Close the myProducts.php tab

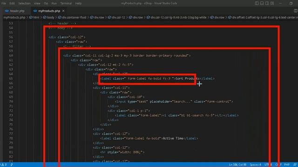[x=63, y=11]
